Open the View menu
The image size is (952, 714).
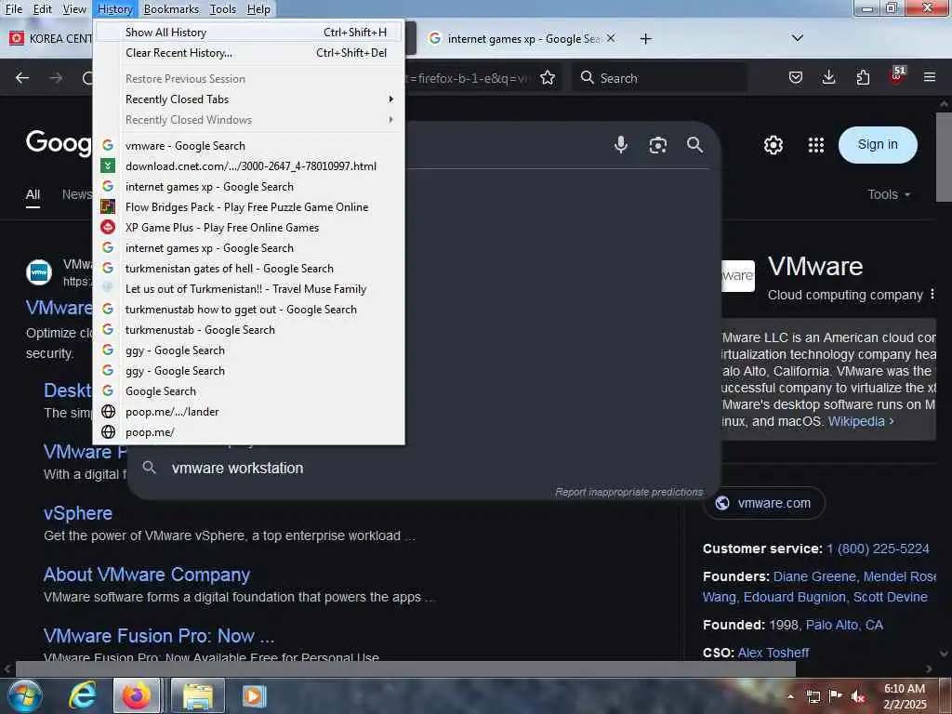[74, 9]
